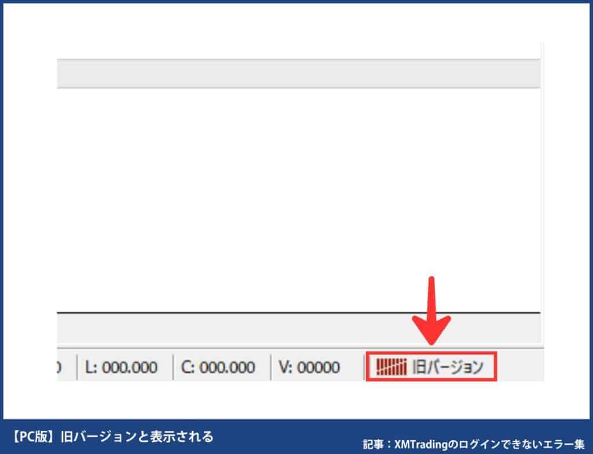Click the V: 00000 volume field
The image size is (593, 454).
coord(309,367)
